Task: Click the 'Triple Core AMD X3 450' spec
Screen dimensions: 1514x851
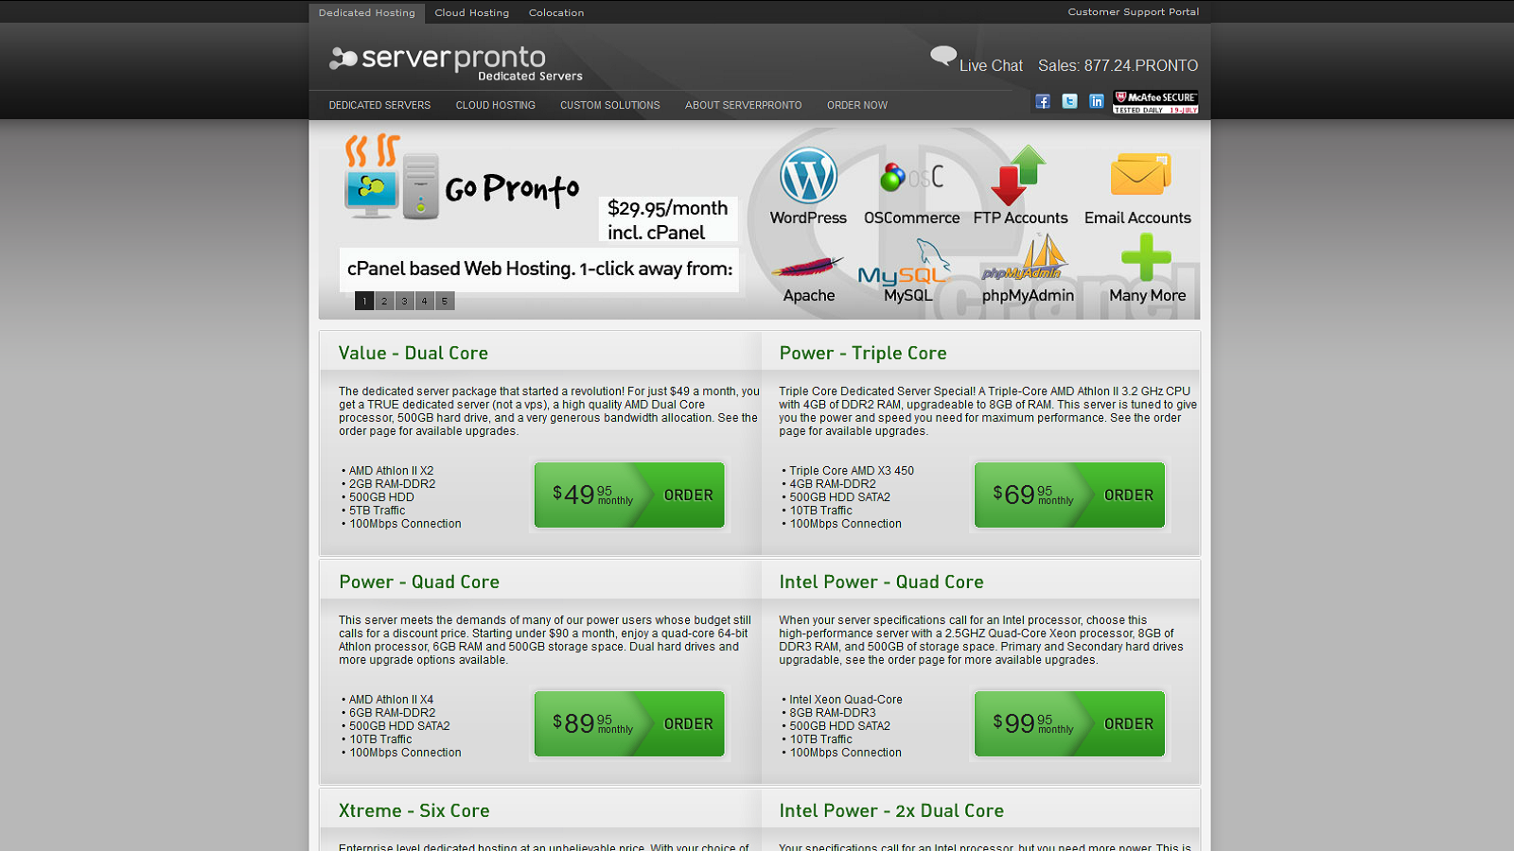Action: click(x=852, y=471)
